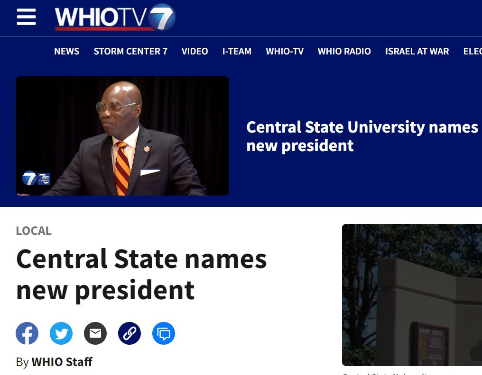
Task: Open headline Central State University names new president
Action: coord(362,136)
